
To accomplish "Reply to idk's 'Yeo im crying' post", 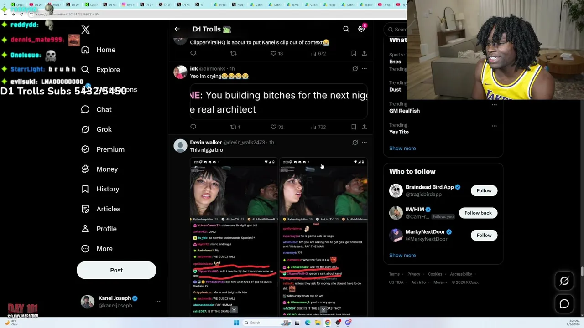I will point(193,127).
